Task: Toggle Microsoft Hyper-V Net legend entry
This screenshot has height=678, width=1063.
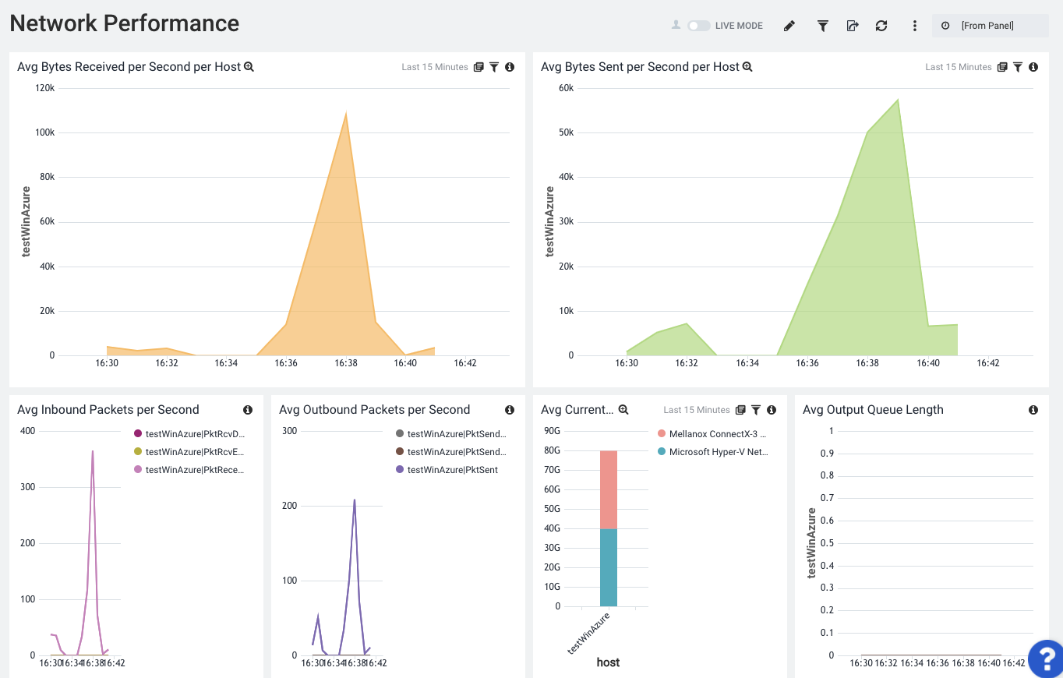Action: pyautogui.click(x=713, y=452)
